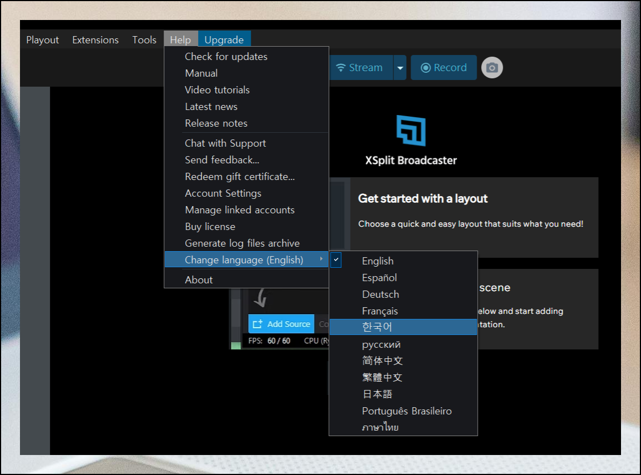Expand the Change language (English) submenu

click(x=246, y=260)
